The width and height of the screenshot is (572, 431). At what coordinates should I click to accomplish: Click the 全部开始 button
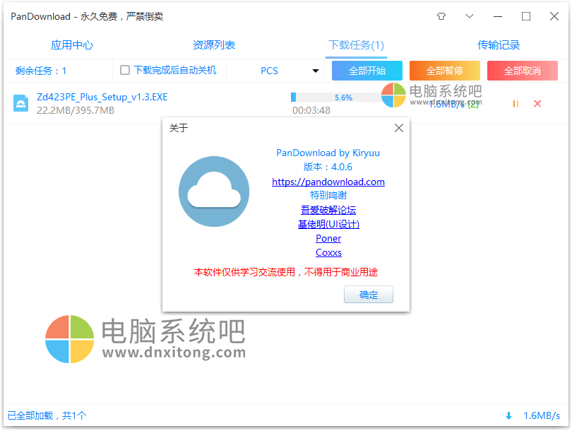(367, 71)
